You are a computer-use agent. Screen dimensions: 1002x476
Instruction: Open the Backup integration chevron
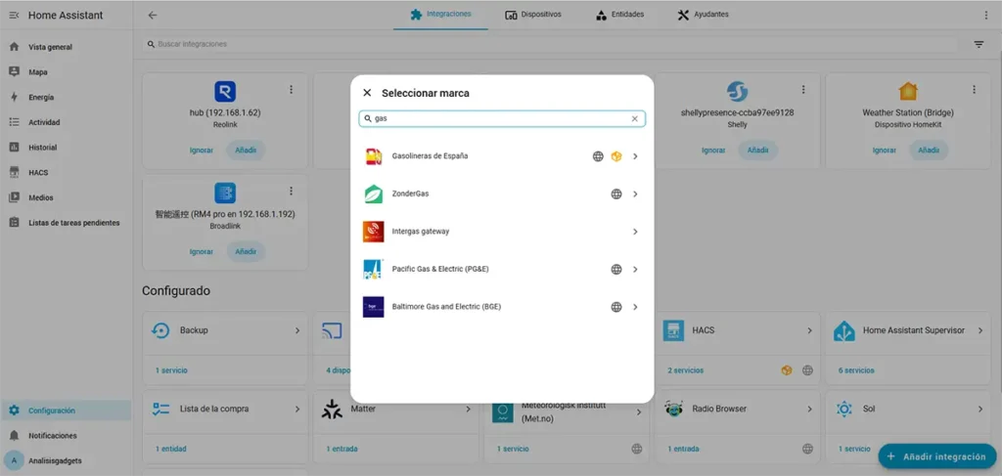[x=297, y=330]
